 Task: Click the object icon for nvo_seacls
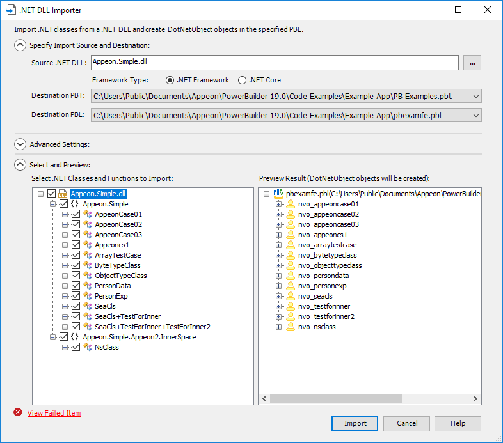291,296
